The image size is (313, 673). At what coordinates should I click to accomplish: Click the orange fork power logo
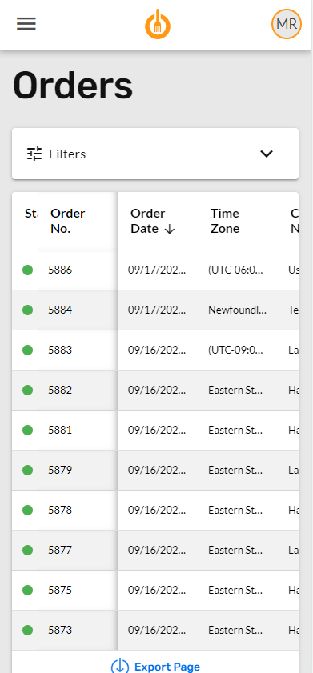coord(158,24)
